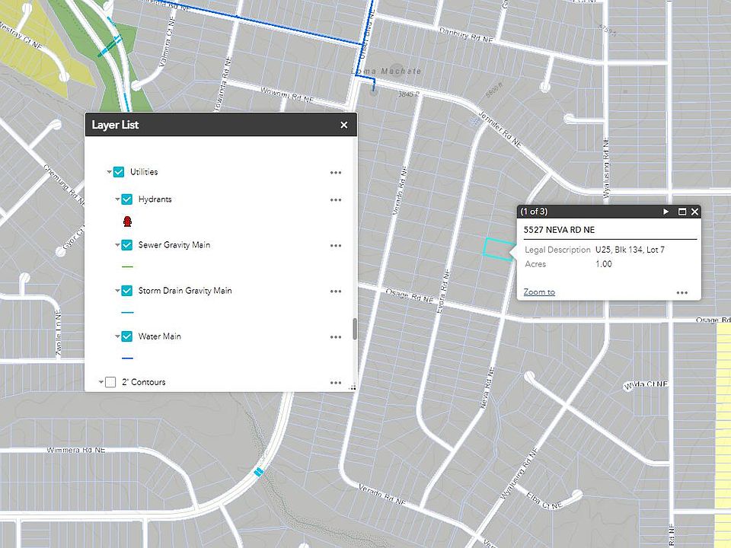Open Water Main layer options menu
Viewport: 731px width, 548px height.
click(336, 337)
